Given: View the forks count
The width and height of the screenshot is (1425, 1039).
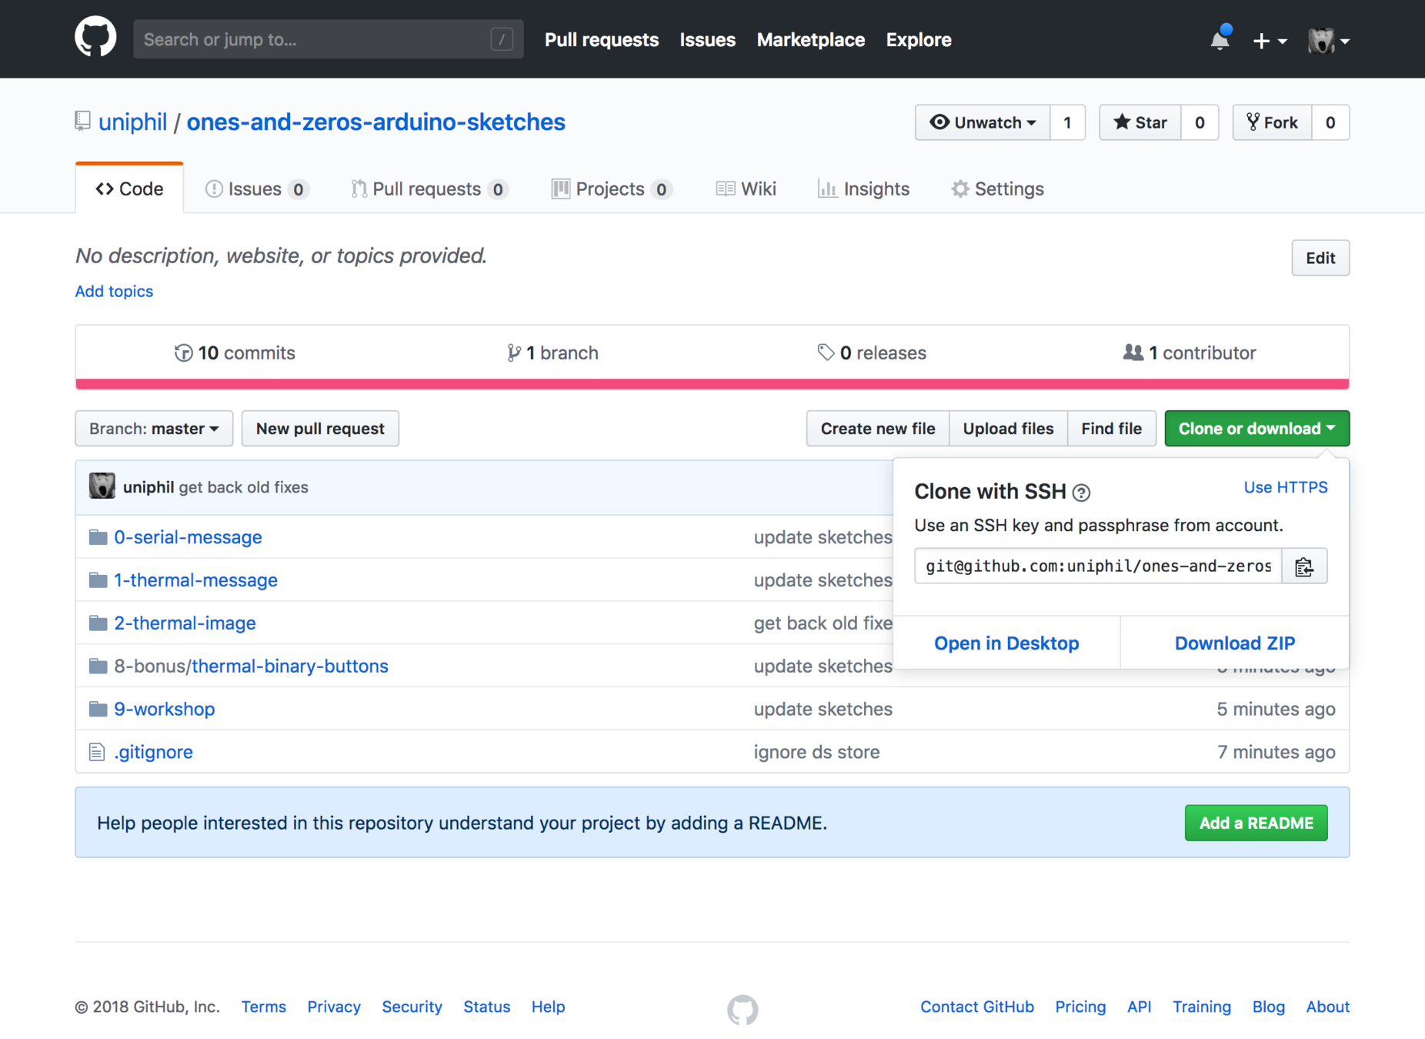Looking at the screenshot, I should 1330,122.
